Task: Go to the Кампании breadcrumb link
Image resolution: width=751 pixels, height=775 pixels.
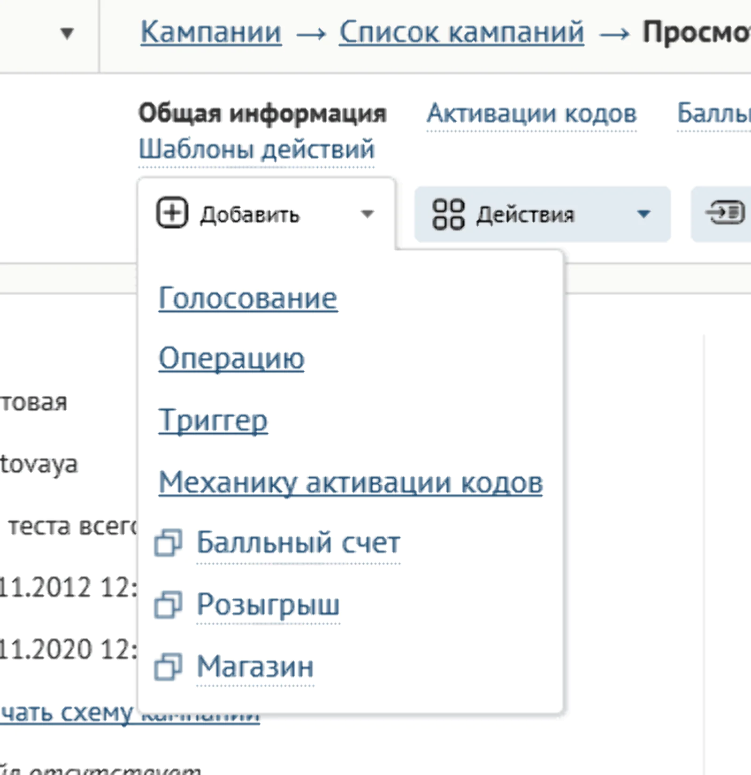Action: (x=211, y=32)
